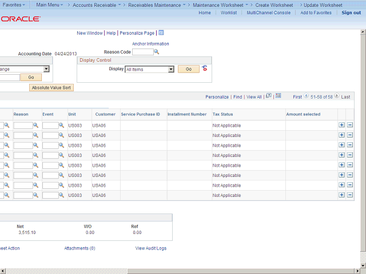Click into the Reason Code text field
Viewport: 366px width, 274px height.
(142, 52)
